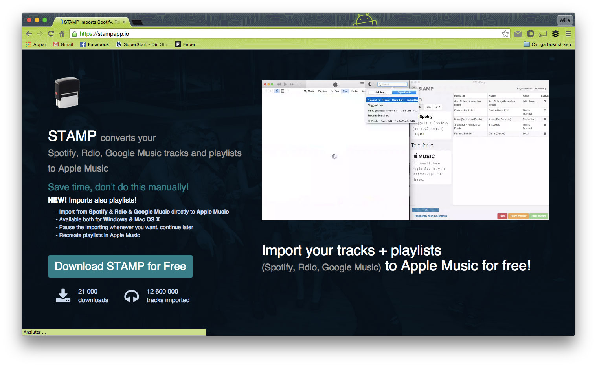Click 'Pause the importing whenever you want' line

point(124,227)
